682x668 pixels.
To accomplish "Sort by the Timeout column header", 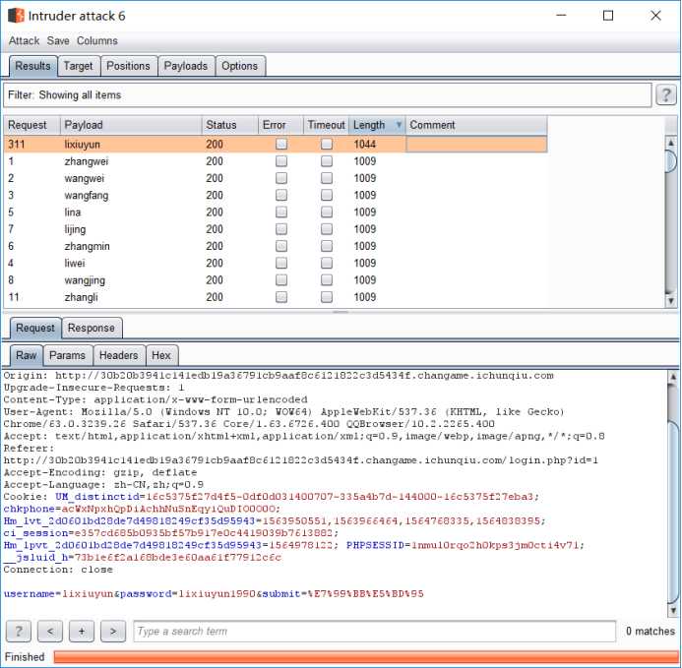I will (326, 125).
